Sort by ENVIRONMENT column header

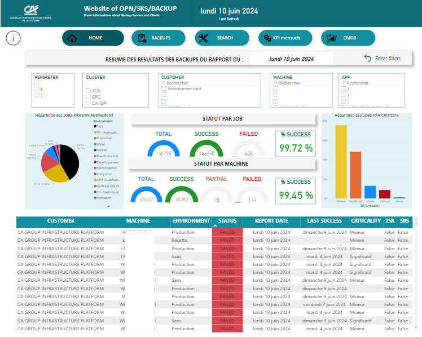[191, 221]
